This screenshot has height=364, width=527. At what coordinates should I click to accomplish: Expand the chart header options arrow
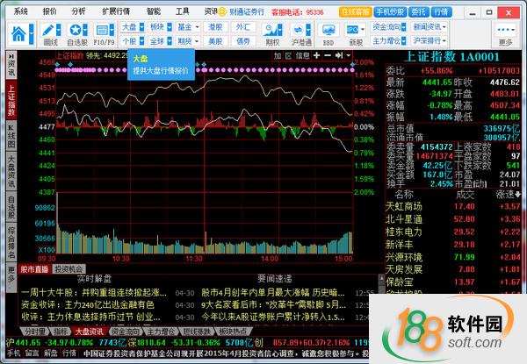349,55
